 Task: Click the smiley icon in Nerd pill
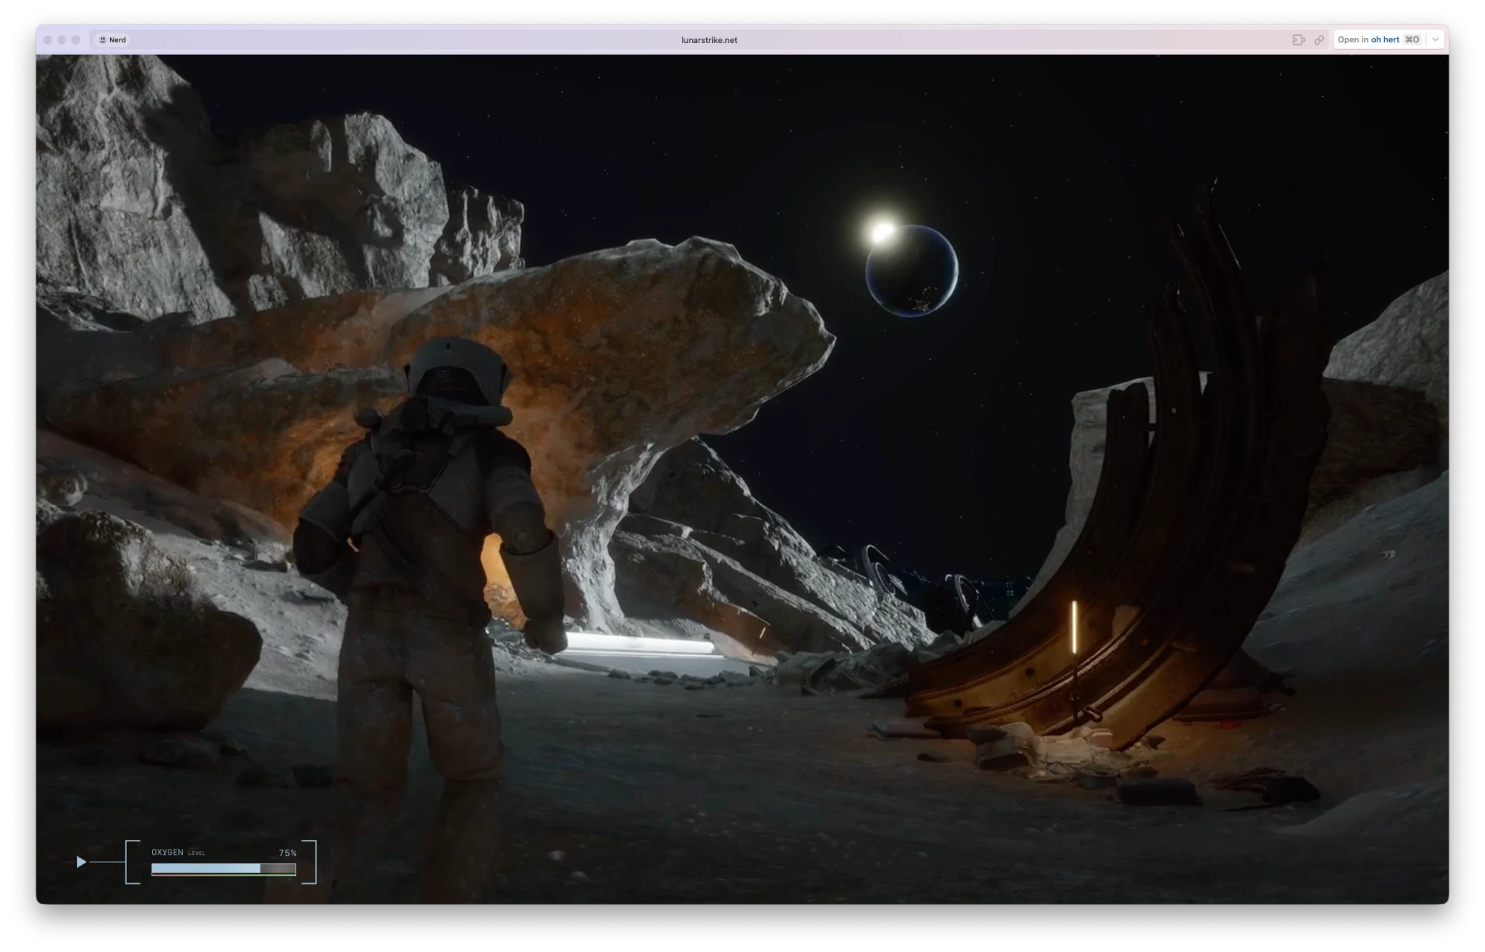102,40
